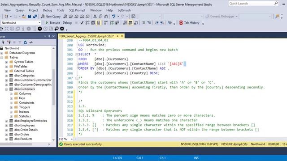Click the Cut scissors icon
Viewport: 287px width, 161px height.
(x=95, y=17)
